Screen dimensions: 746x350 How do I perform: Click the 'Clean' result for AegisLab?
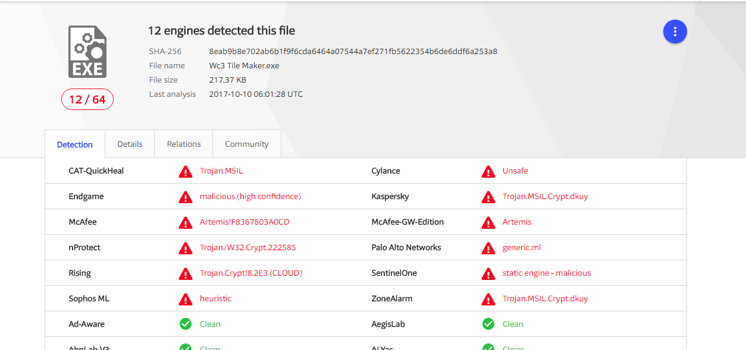513,324
